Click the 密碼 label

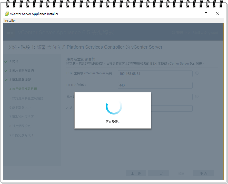(69, 108)
